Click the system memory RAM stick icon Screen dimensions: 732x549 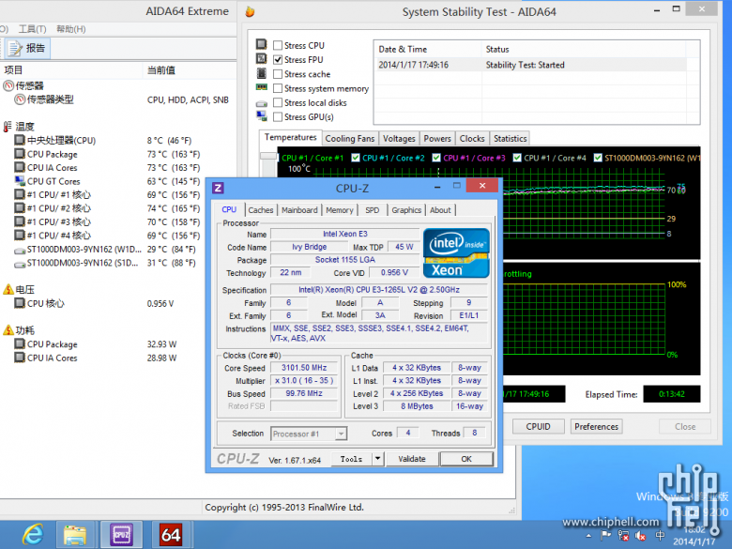(262, 87)
